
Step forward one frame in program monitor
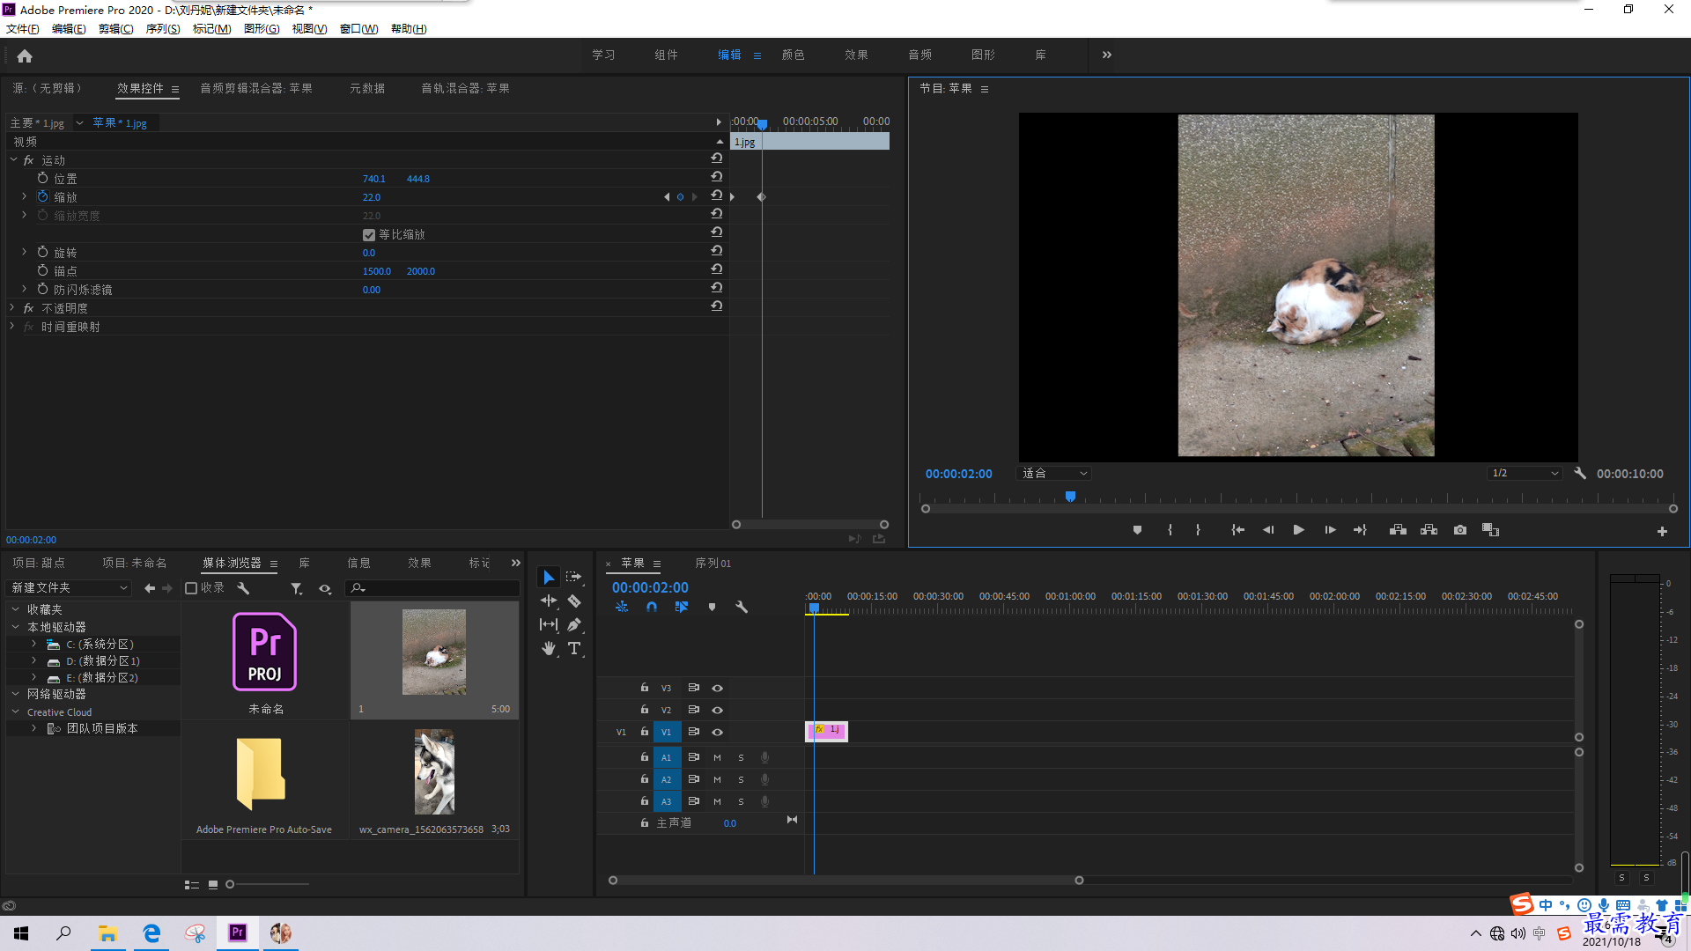[1330, 530]
